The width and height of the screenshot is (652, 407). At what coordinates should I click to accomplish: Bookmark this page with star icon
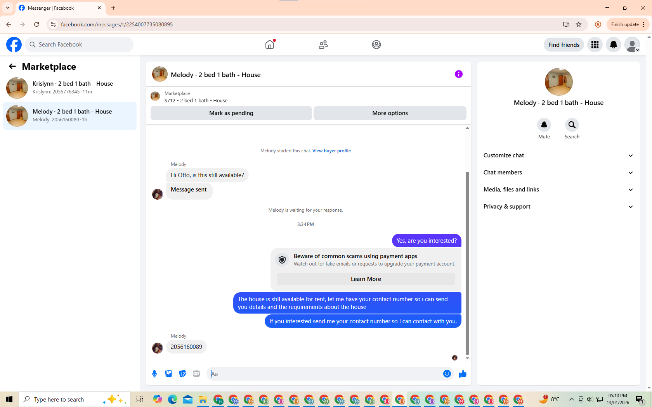click(x=579, y=24)
